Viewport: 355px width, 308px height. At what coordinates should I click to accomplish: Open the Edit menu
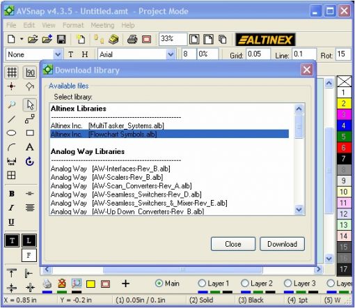(x=29, y=25)
